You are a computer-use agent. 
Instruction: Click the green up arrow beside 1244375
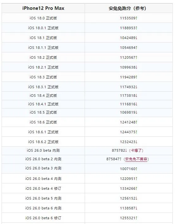[x=136, y=132]
